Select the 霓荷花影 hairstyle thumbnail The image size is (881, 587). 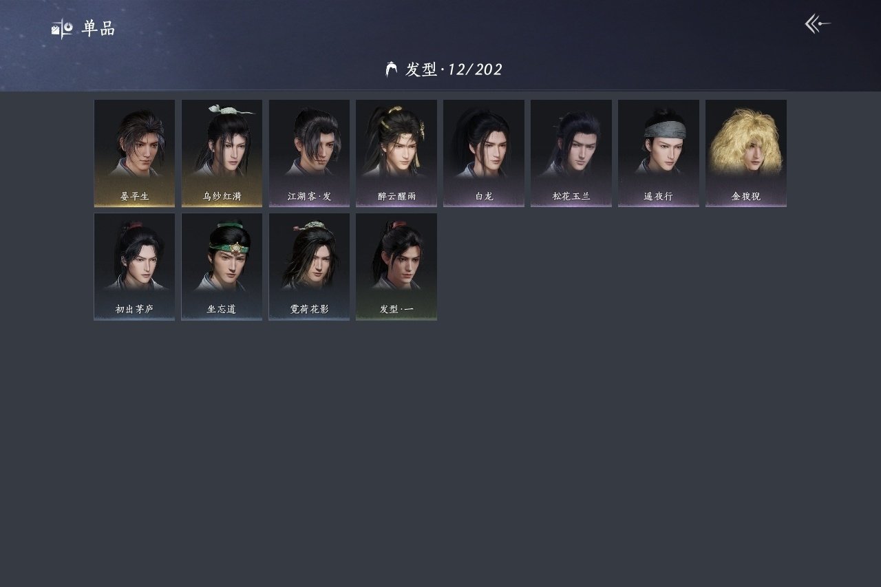pyautogui.click(x=309, y=267)
